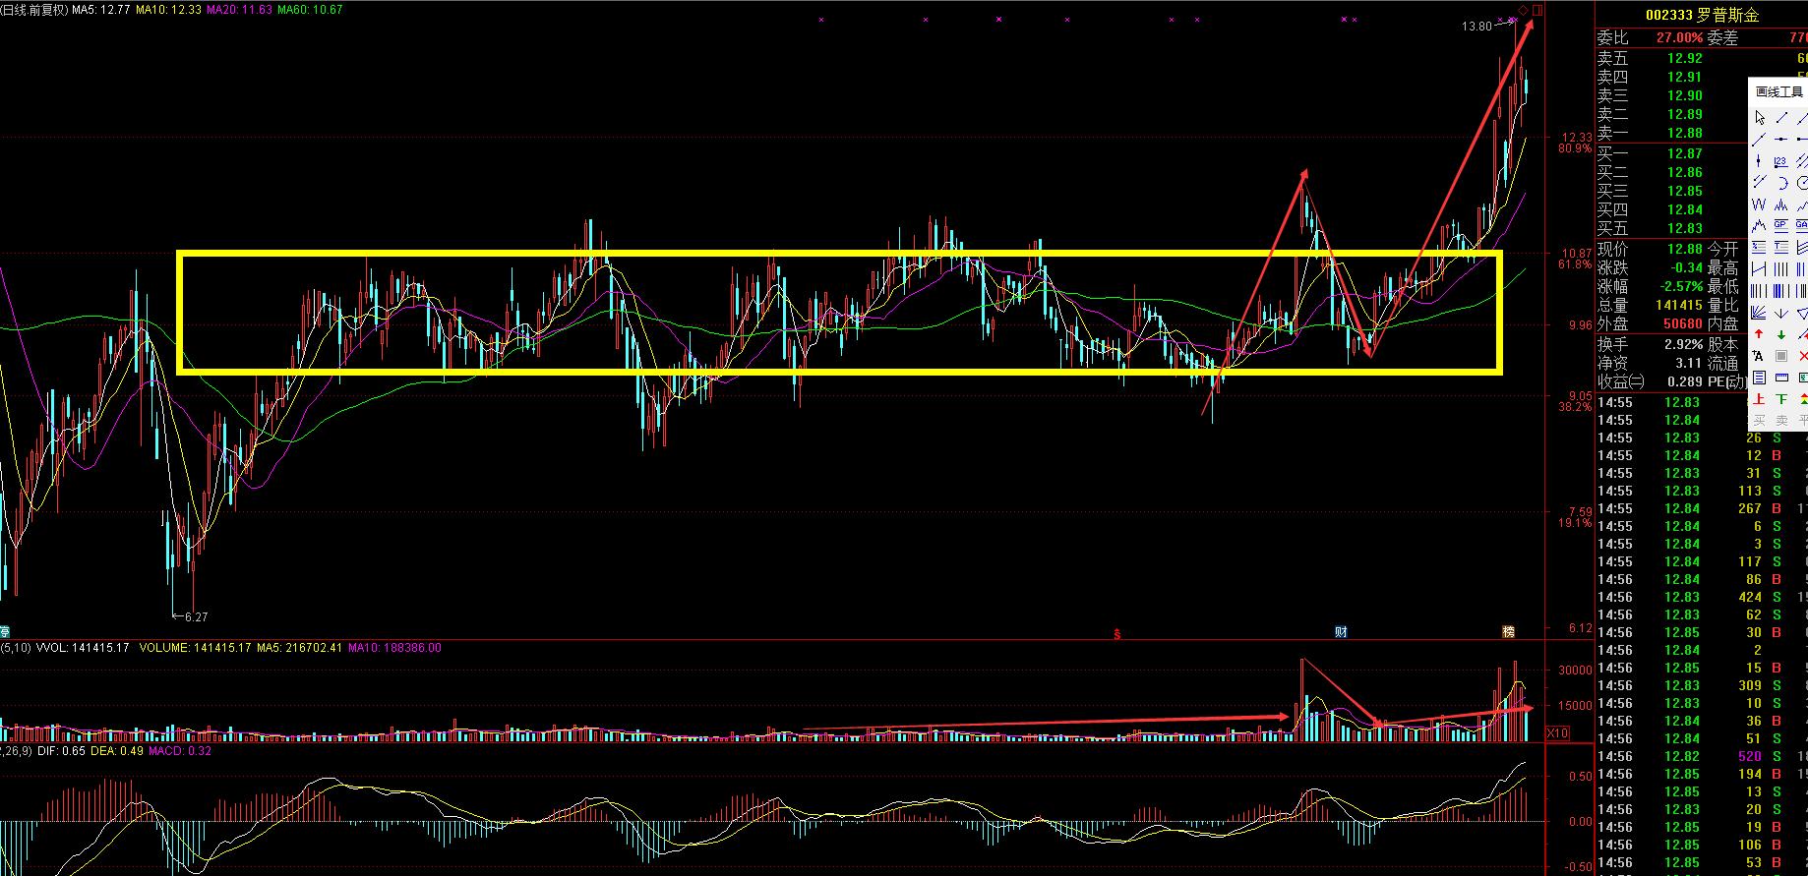
Task: Select the arrow pointer tool in drawing toolbox
Action: [1760, 118]
